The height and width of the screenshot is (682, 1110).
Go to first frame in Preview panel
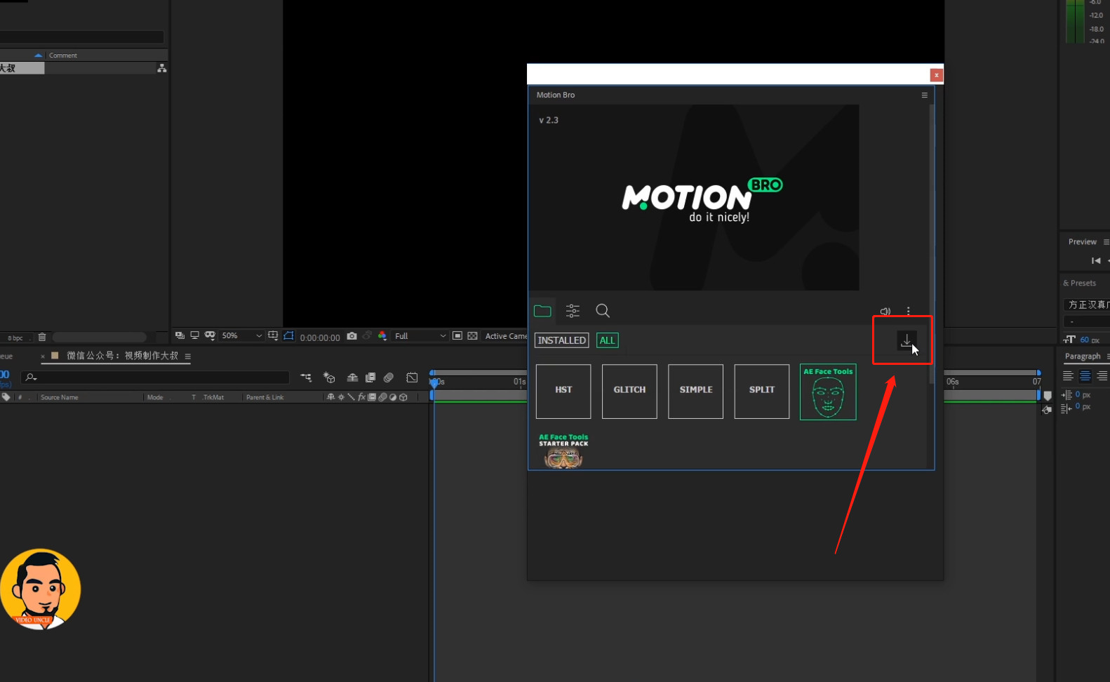pos(1095,261)
